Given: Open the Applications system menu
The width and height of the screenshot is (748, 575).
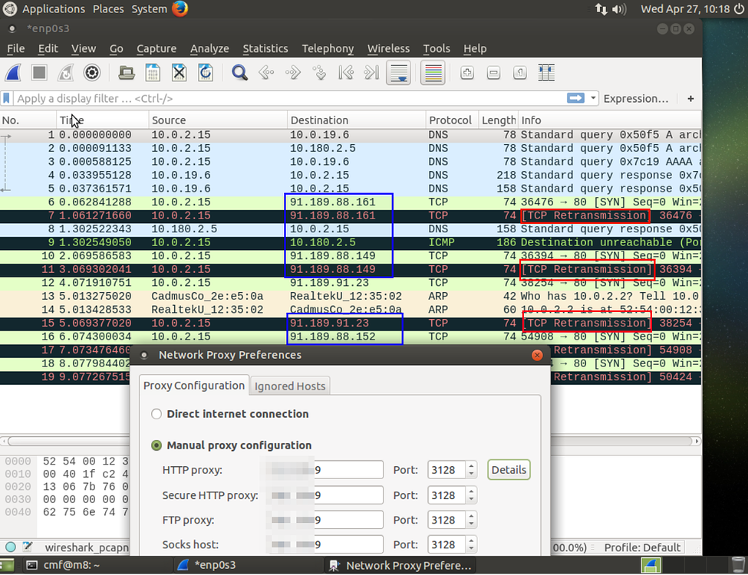Looking at the screenshot, I should (53, 9).
